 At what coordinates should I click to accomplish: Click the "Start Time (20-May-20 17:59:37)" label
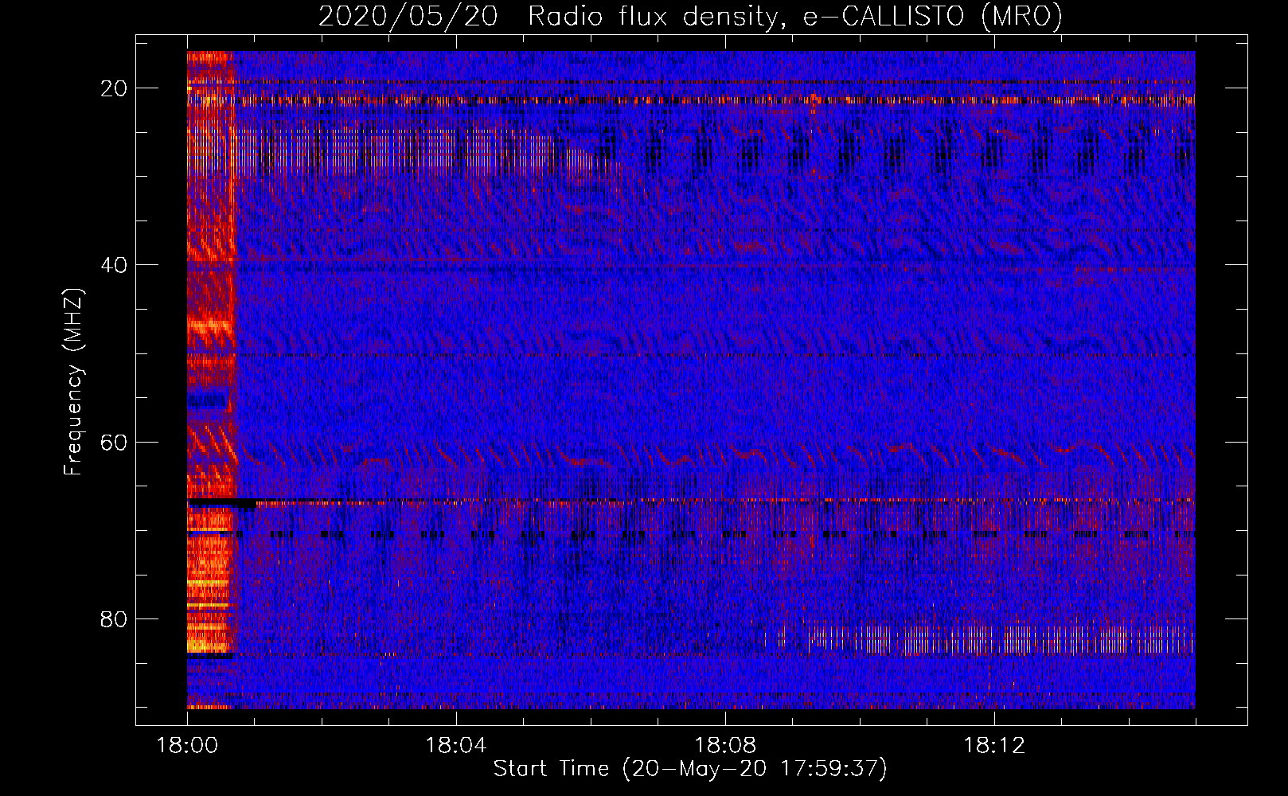click(690, 769)
